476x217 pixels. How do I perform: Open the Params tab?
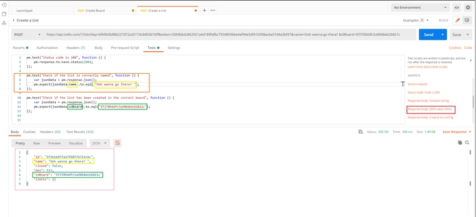20,48
